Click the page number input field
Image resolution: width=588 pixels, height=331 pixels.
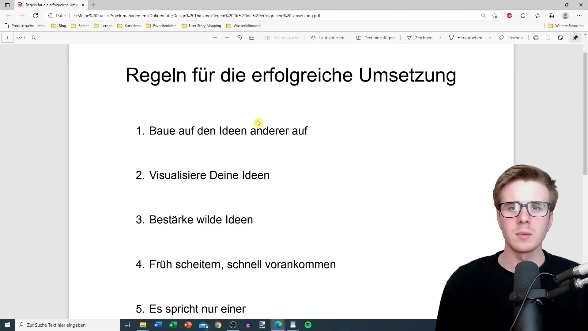pos(7,38)
